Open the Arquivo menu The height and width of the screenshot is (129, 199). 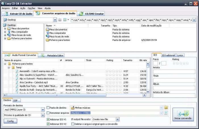[6, 8]
